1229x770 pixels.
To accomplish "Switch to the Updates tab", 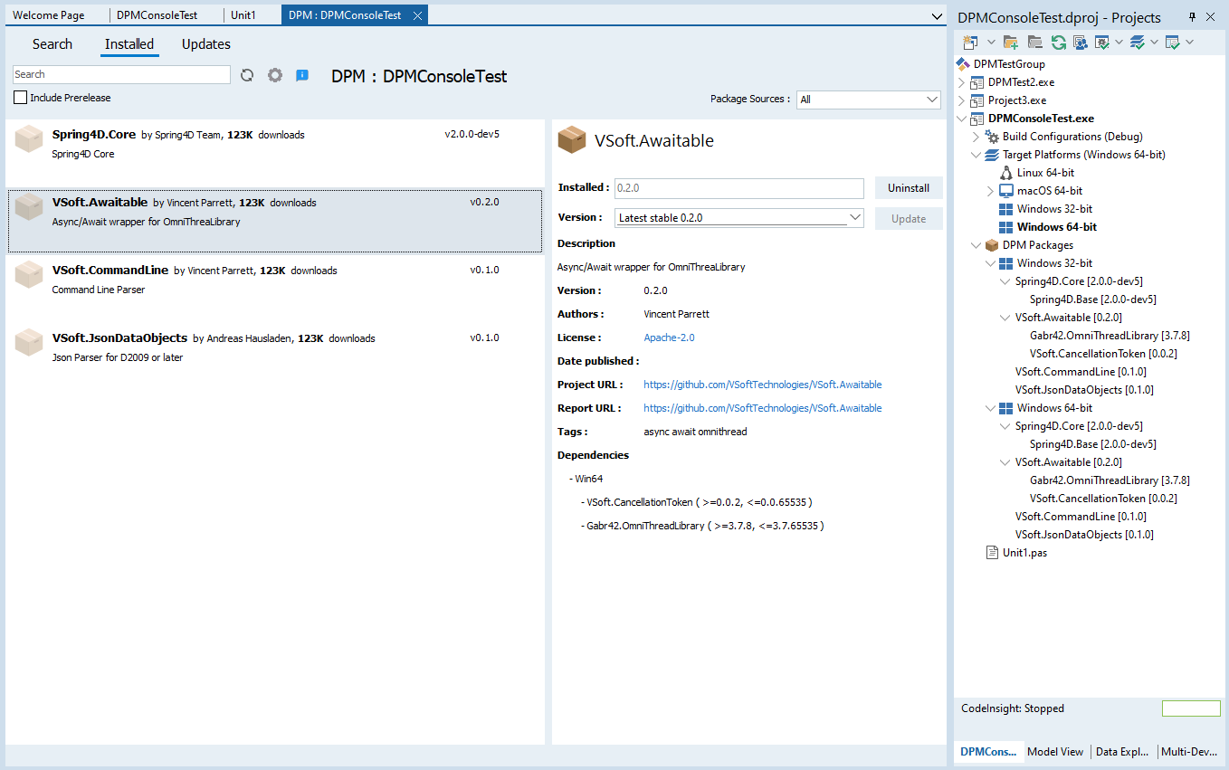I will coord(206,44).
